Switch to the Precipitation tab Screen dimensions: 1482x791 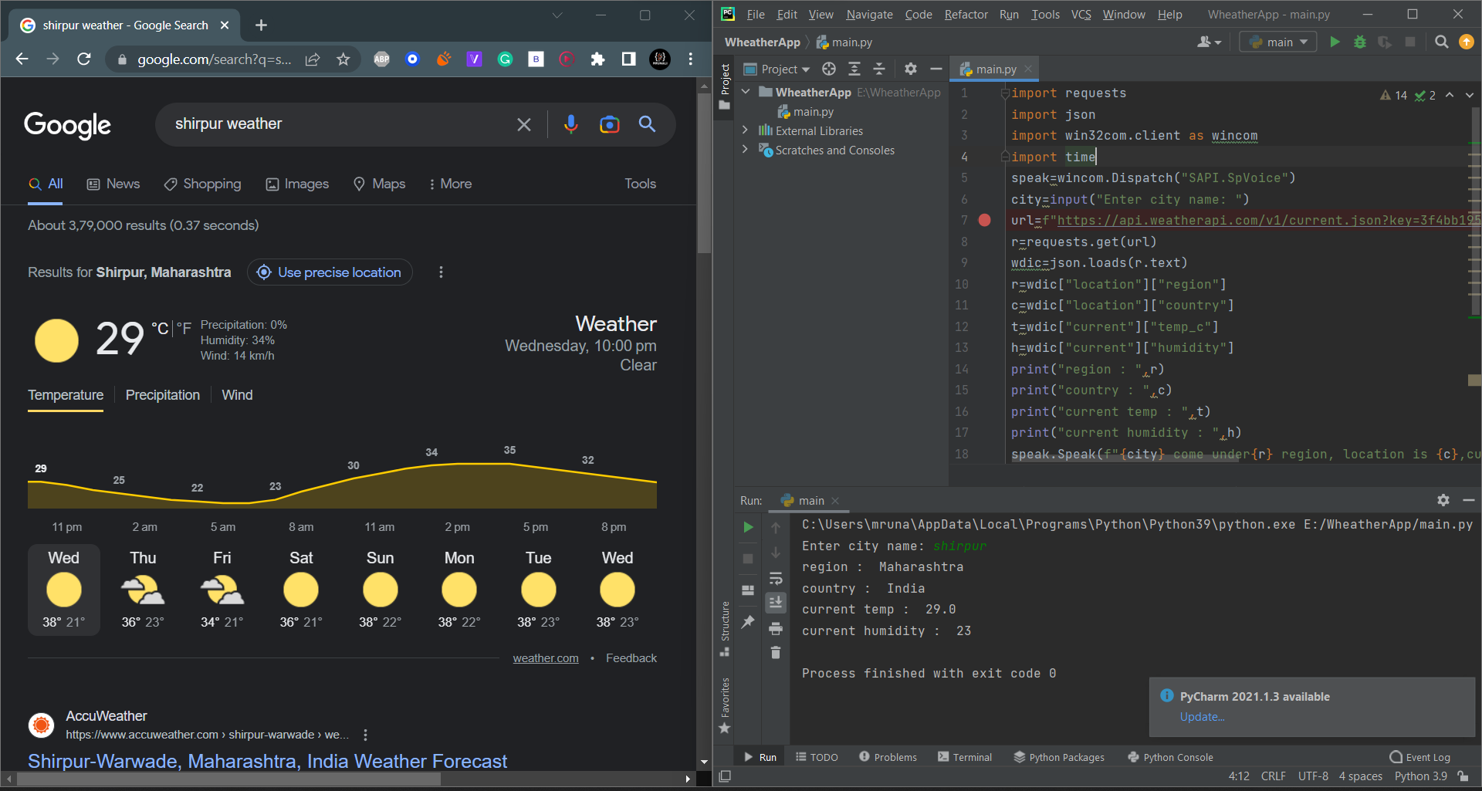(x=162, y=395)
